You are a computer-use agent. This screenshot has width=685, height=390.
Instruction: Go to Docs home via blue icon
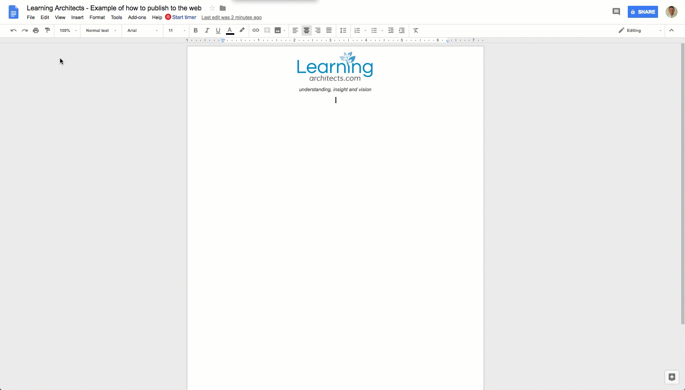click(x=14, y=12)
